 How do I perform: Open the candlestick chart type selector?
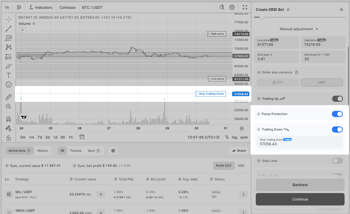pos(19,7)
